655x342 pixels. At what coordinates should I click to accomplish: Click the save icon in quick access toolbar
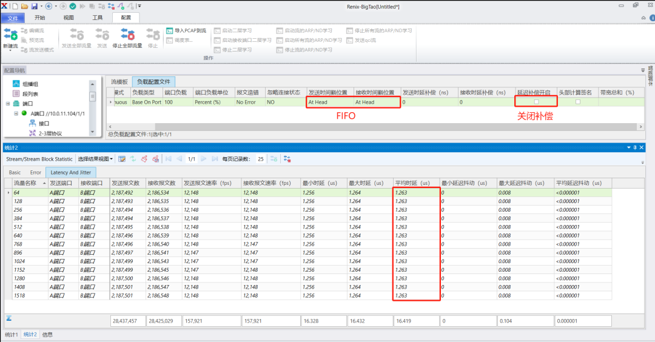click(x=35, y=6)
